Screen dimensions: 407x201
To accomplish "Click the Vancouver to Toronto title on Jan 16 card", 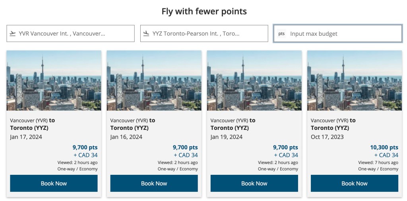I will tap(132, 124).
